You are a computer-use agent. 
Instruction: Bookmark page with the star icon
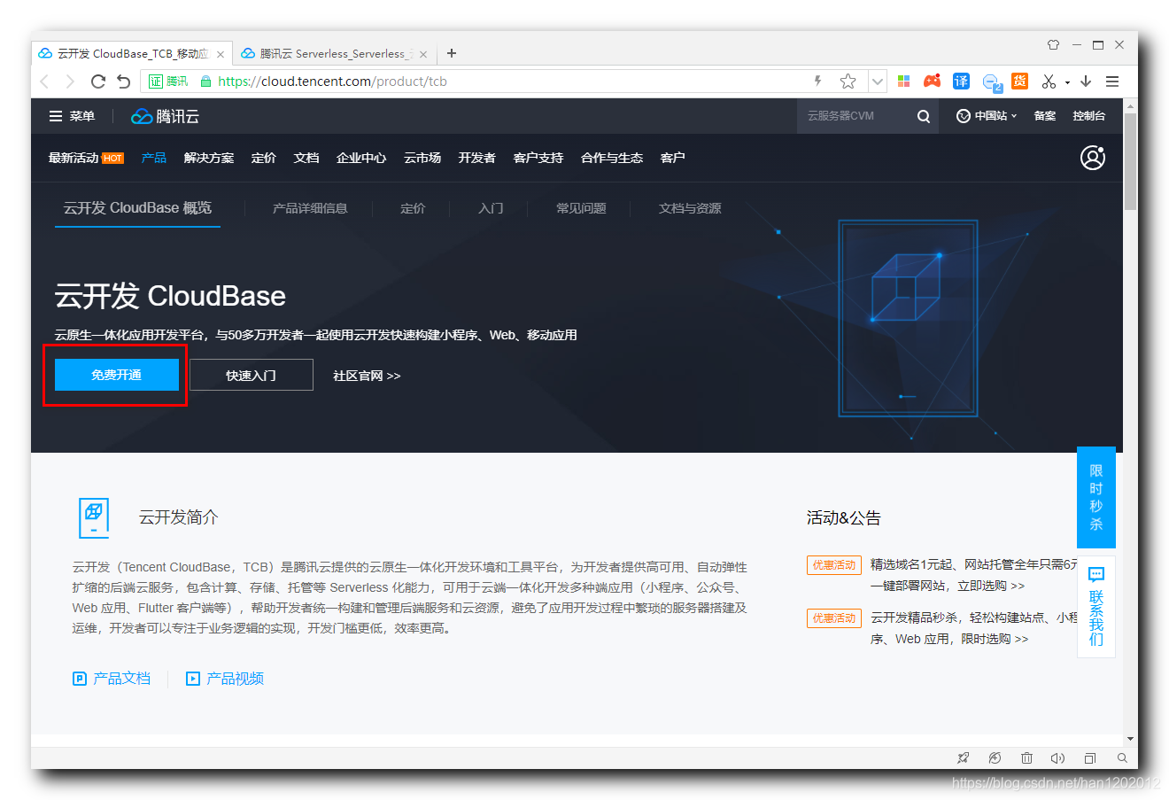[848, 82]
